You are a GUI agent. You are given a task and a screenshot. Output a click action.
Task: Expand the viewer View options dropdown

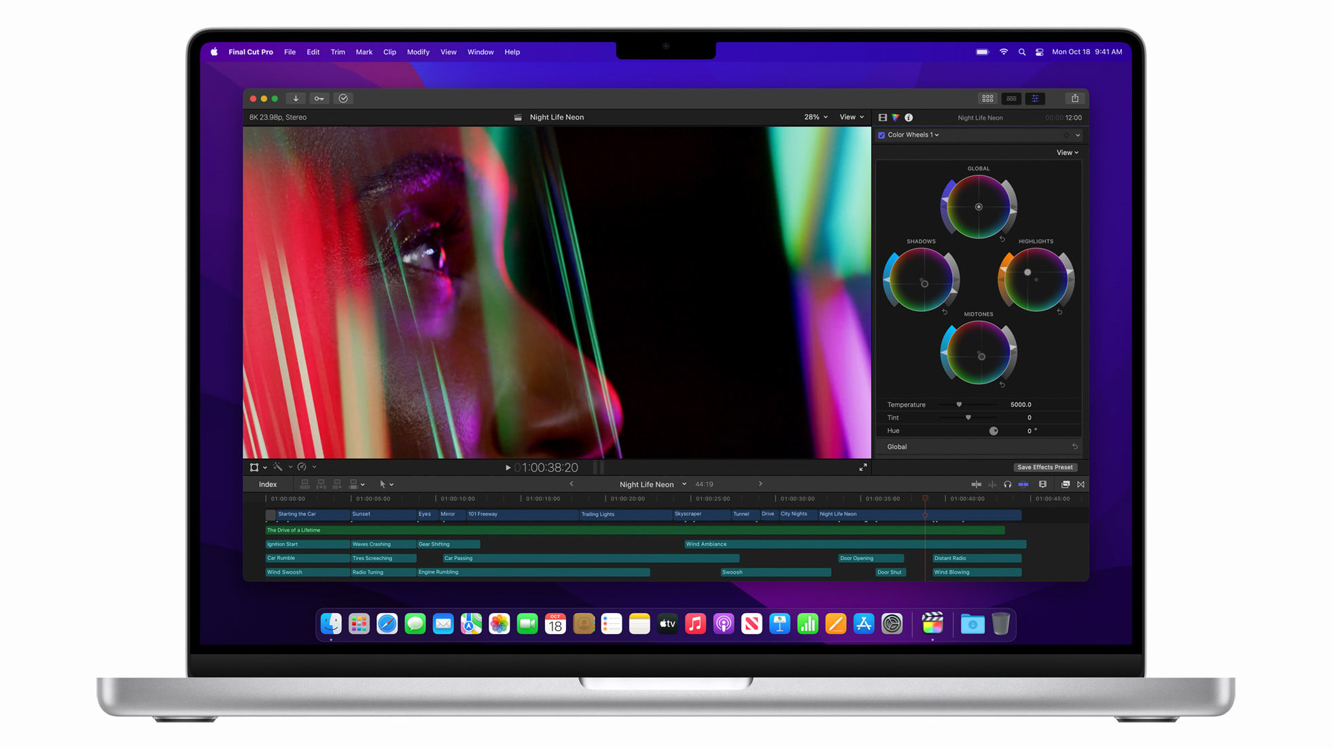(852, 117)
